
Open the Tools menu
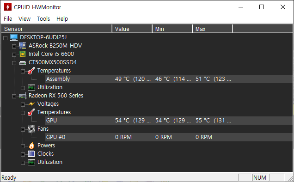pyautogui.click(x=43, y=19)
